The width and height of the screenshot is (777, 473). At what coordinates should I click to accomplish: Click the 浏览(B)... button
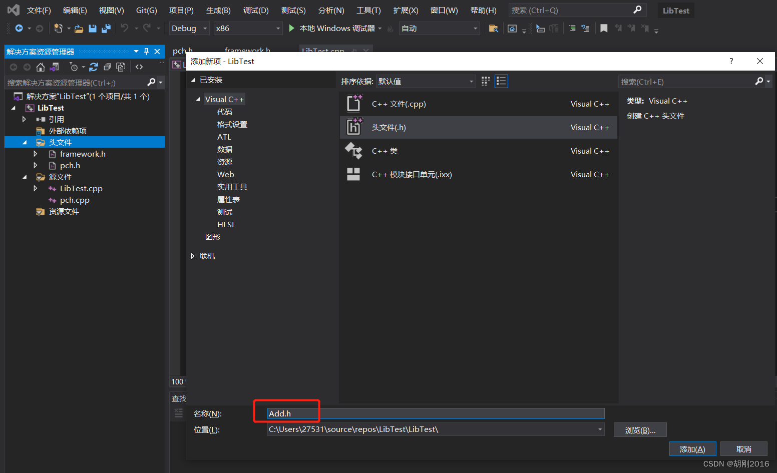click(x=640, y=430)
